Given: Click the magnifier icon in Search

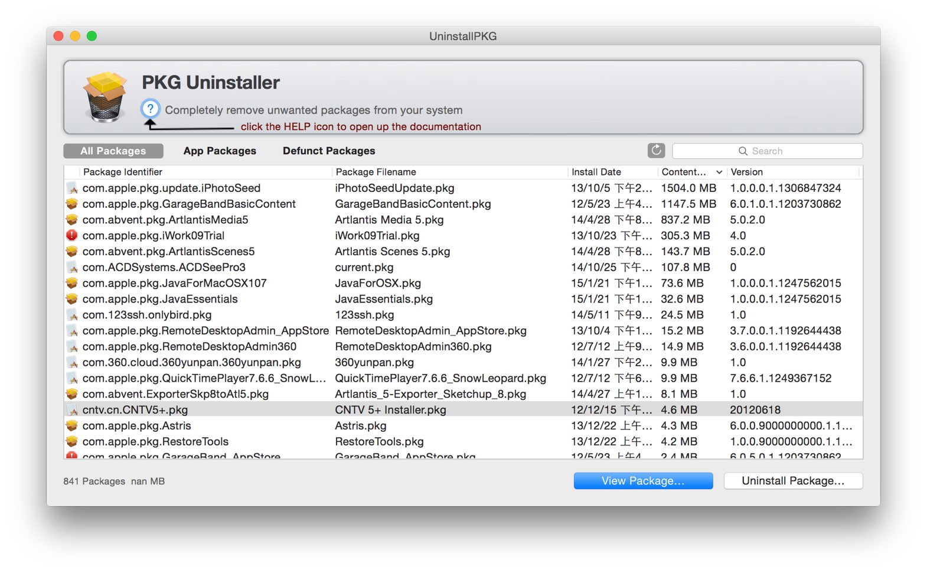Looking at the screenshot, I should [x=743, y=151].
